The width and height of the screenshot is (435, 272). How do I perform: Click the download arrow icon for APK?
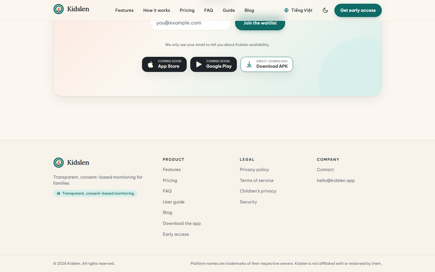(x=249, y=64)
